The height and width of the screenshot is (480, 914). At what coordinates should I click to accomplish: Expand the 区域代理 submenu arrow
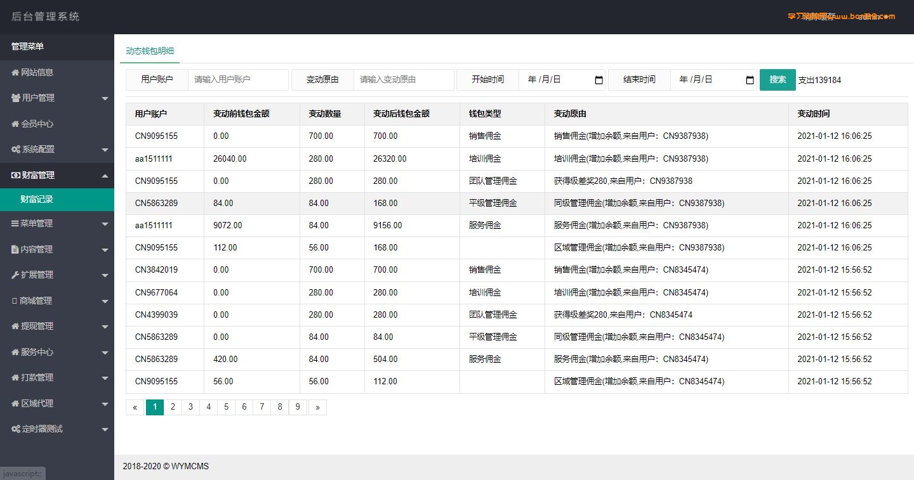(x=105, y=404)
